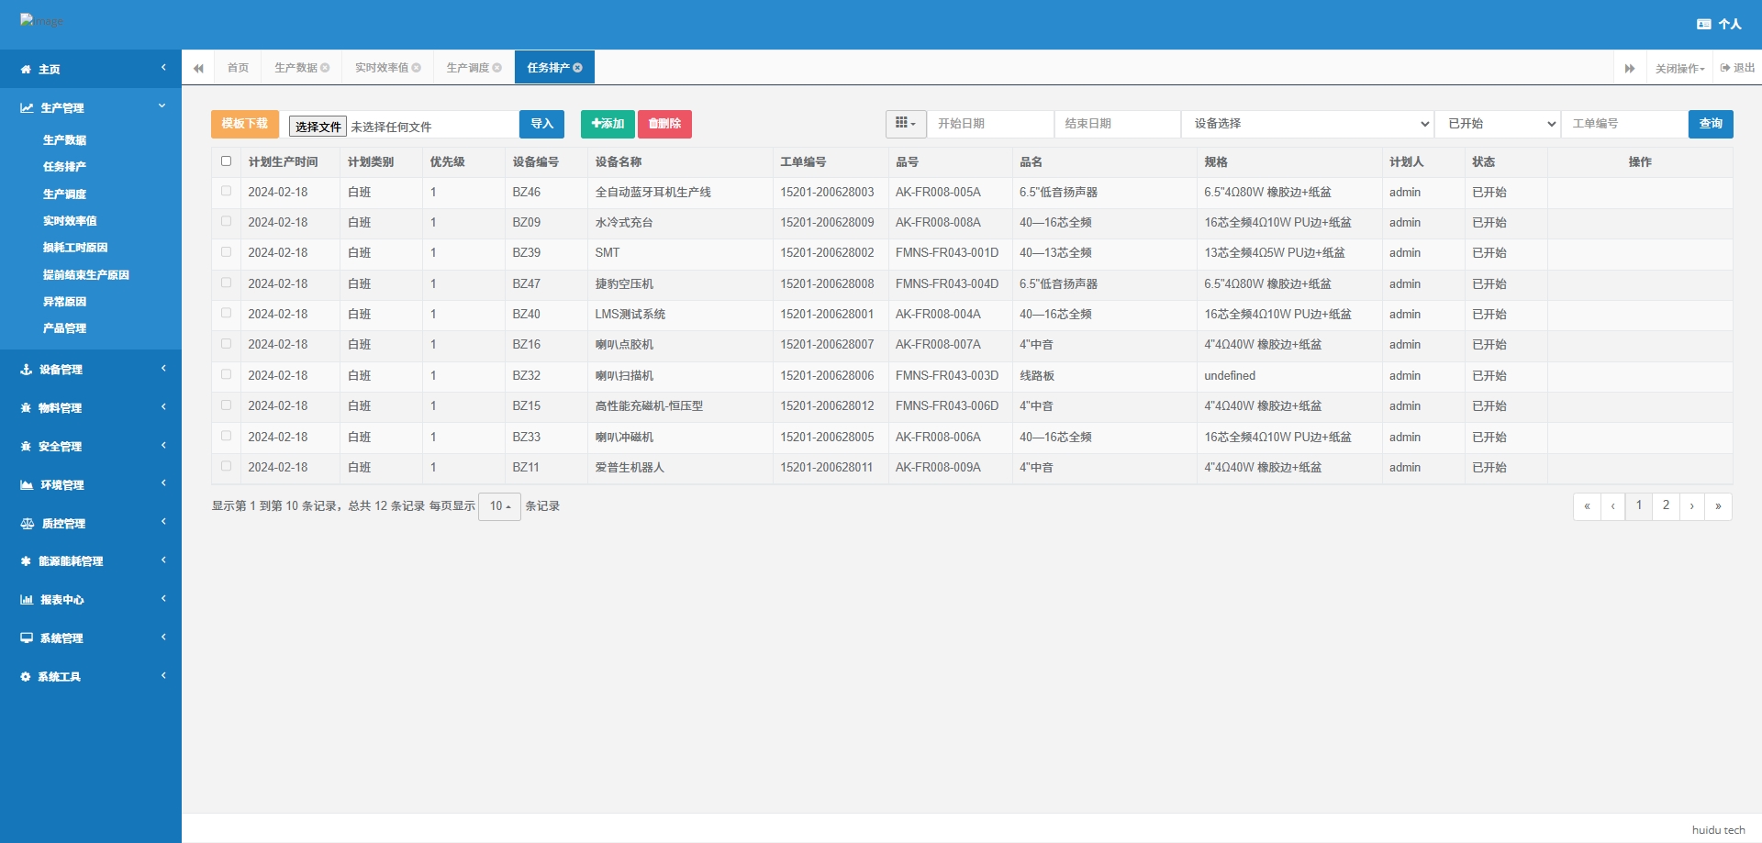The image size is (1762, 843).
Task: Click the green 添加 button
Action: (x=608, y=124)
